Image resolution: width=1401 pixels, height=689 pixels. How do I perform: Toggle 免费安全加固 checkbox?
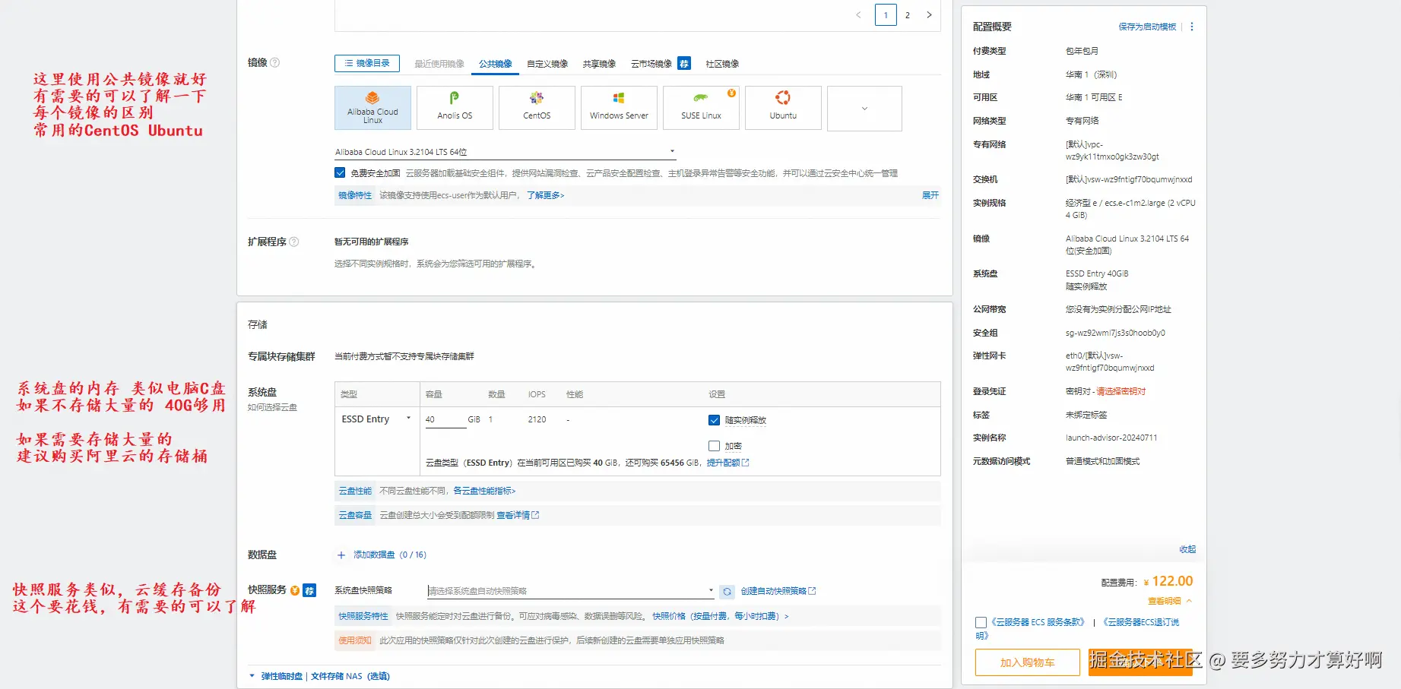pyautogui.click(x=340, y=172)
